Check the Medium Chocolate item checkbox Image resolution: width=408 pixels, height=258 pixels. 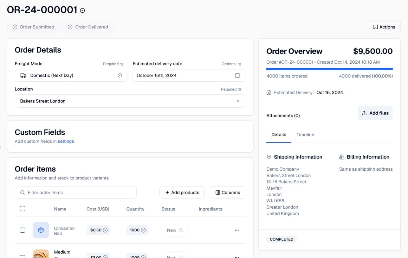click(x=22, y=256)
